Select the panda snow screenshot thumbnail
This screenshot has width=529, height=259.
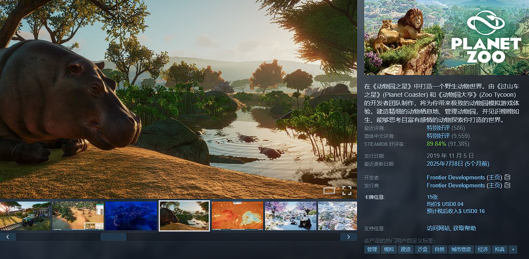291,216
